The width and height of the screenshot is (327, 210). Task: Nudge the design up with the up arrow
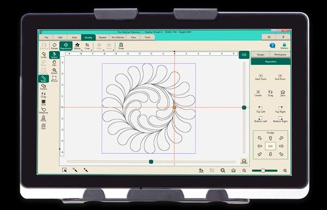(270, 138)
